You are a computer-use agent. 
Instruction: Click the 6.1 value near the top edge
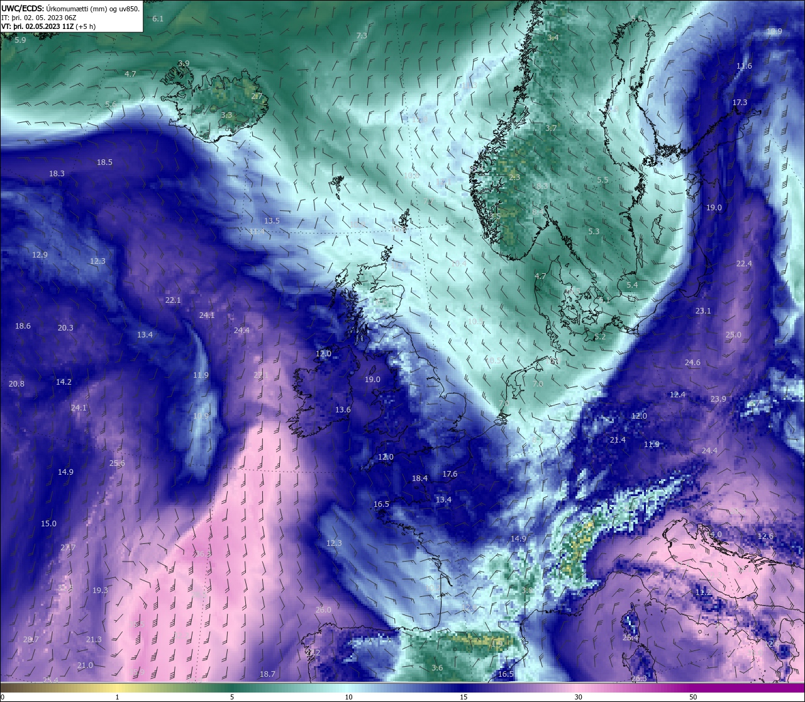(158, 19)
